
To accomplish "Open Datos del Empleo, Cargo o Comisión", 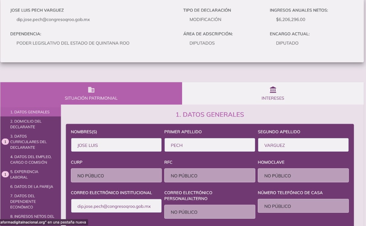I will 31,159.
